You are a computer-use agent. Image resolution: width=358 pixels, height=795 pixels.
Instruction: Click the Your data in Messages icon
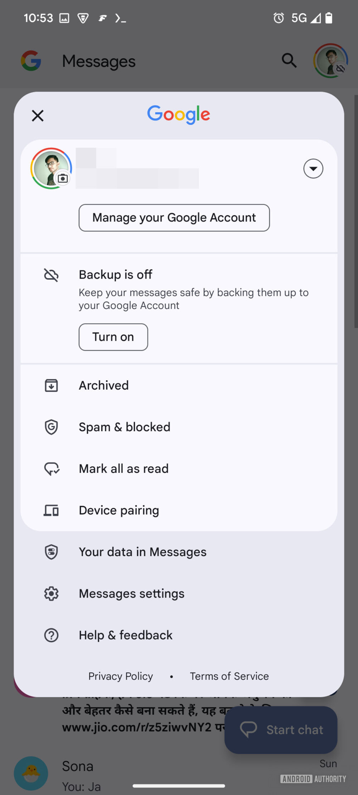pos(51,552)
